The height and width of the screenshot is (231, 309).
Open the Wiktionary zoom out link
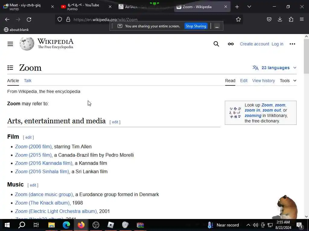click(271, 110)
